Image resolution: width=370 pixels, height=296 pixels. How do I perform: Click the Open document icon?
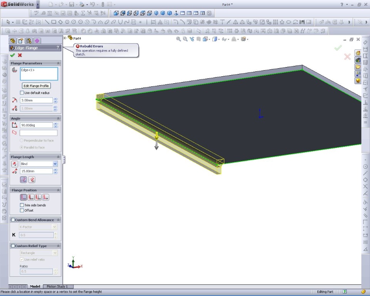(61, 4)
